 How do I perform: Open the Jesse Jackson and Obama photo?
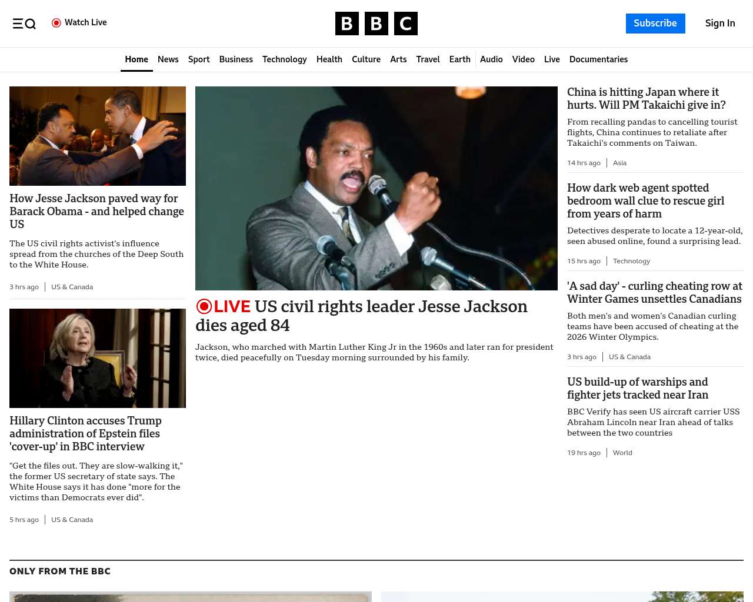pyautogui.click(x=98, y=136)
